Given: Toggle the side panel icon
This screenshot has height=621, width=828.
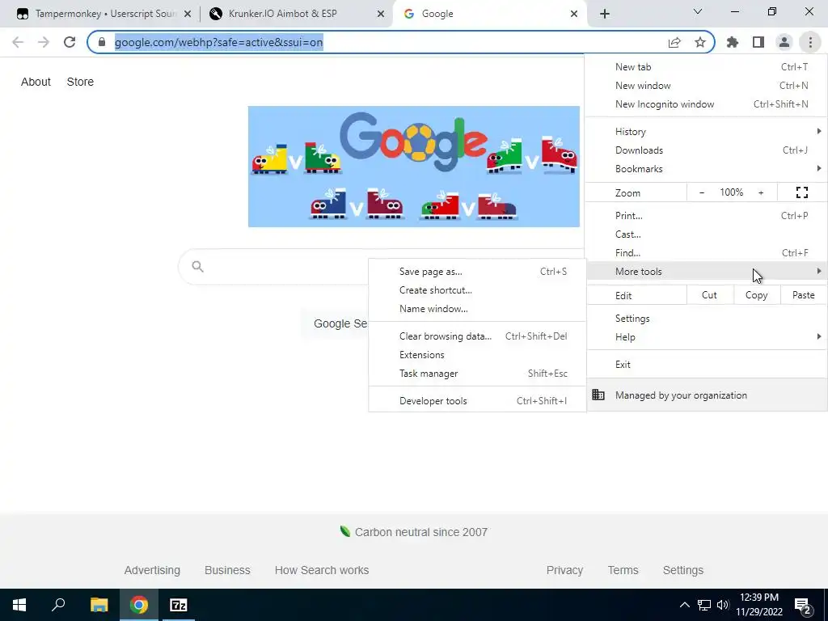Looking at the screenshot, I should (x=758, y=42).
